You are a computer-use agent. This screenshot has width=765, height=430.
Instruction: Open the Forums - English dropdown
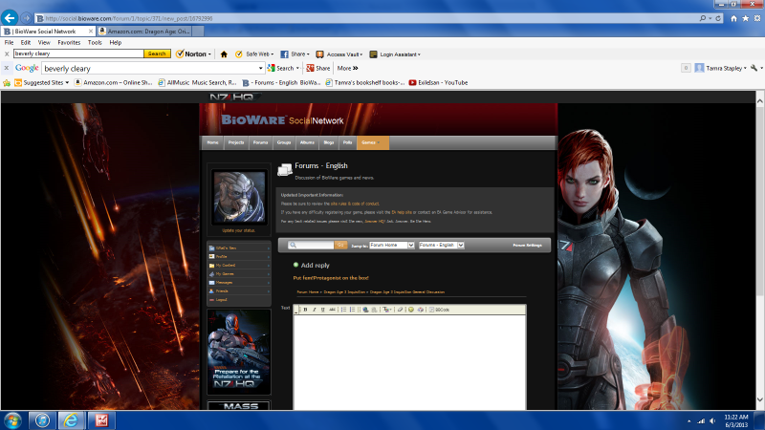(441, 246)
